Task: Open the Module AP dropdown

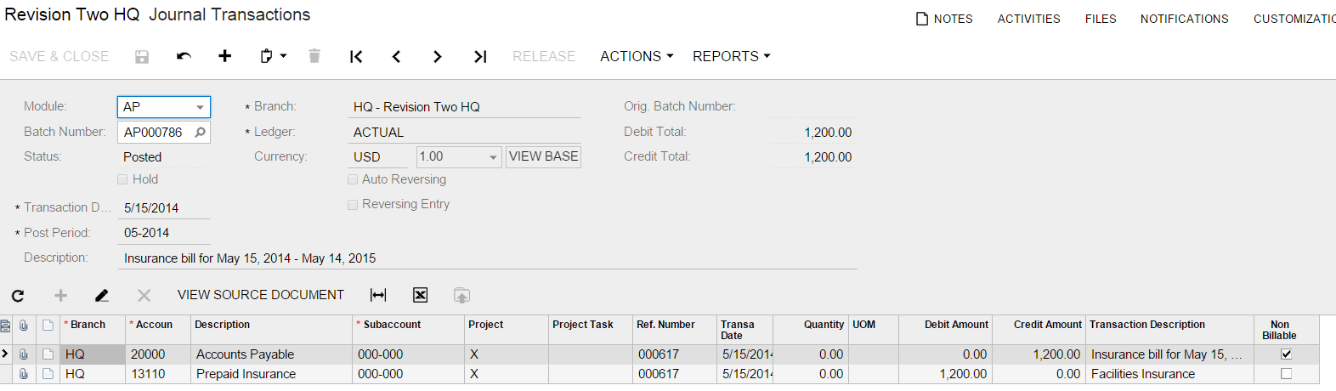Action: [x=200, y=107]
